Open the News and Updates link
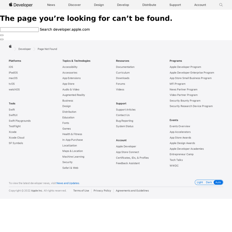The image size is (232, 232). pyautogui.click(x=68, y=183)
